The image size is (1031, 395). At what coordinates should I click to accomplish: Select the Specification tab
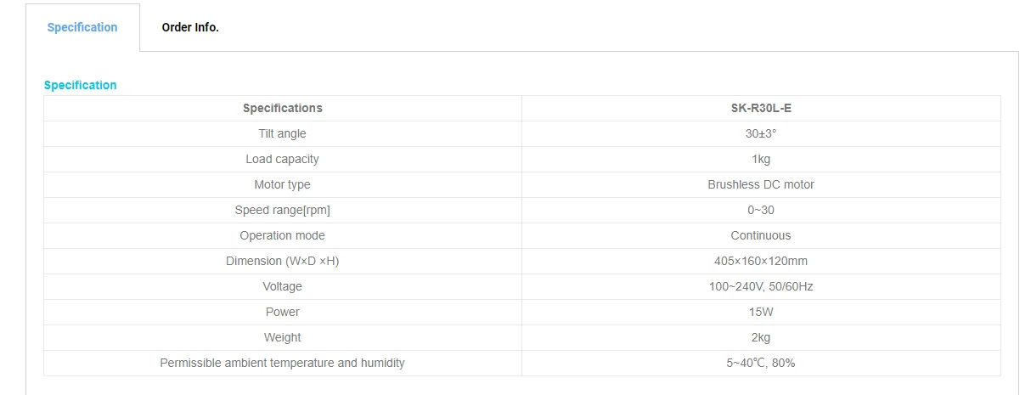pyautogui.click(x=82, y=27)
